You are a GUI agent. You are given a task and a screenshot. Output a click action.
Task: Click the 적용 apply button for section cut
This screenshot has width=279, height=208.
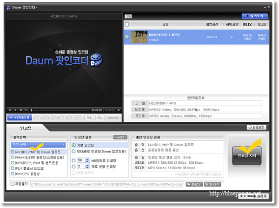click(x=89, y=118)
